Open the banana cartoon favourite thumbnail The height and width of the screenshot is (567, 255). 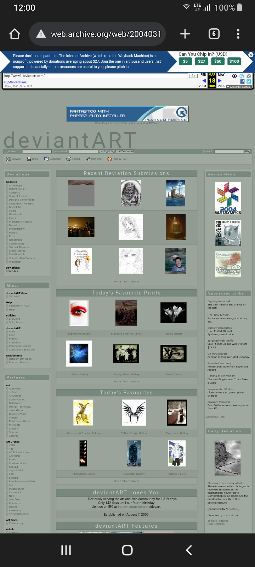pyautogui.click(x=83, y=412)
